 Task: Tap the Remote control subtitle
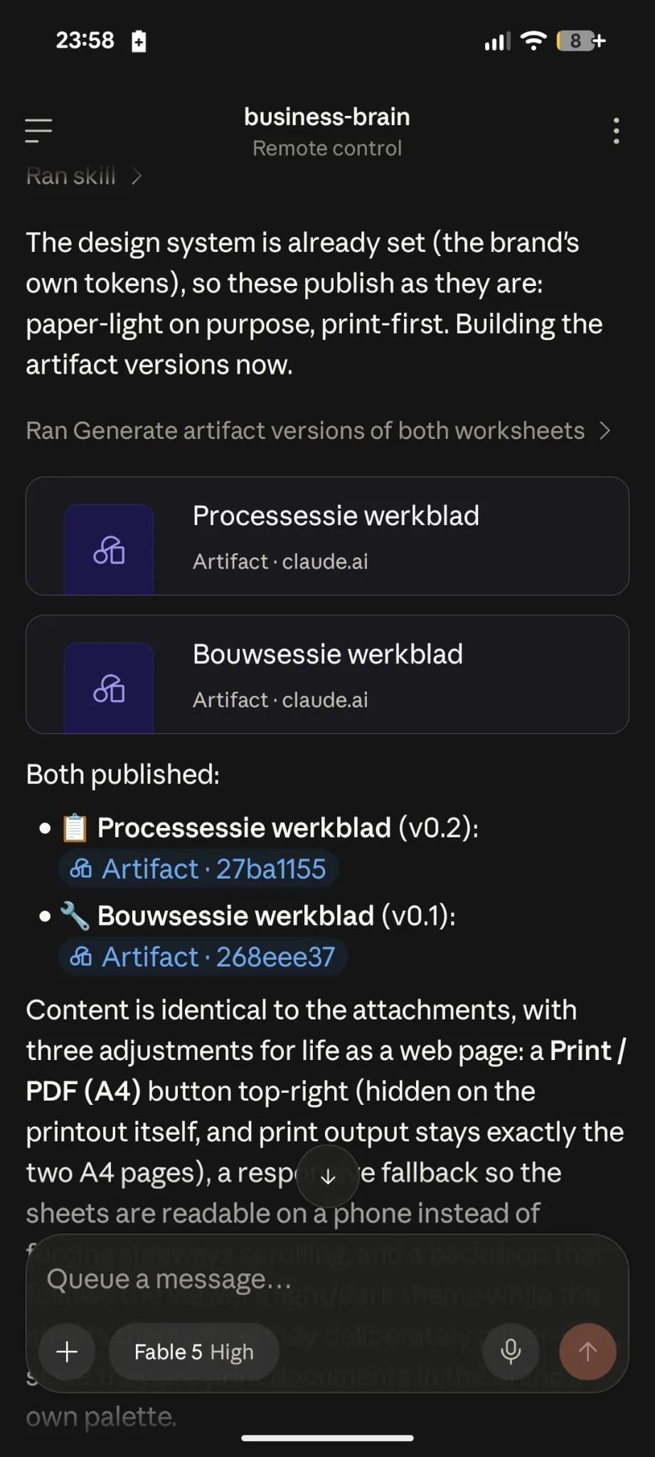(x=327, y=148)
